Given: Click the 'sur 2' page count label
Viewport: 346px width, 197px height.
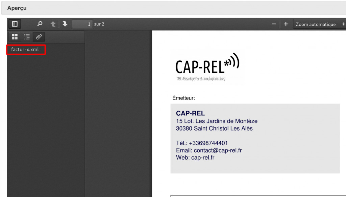Looking at the screenshot, I should 99,24.
